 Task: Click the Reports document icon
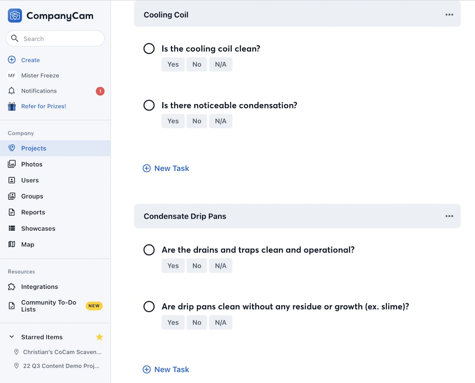[x=12, y=212]
